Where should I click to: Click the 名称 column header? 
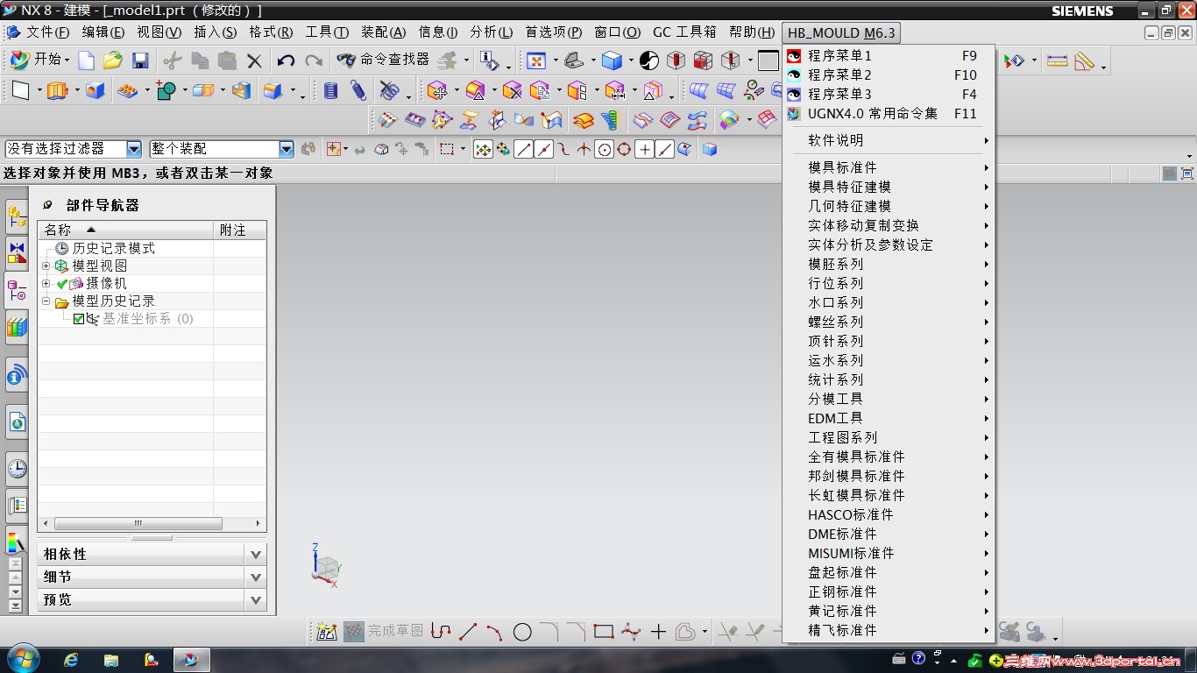tap(126, 230)
